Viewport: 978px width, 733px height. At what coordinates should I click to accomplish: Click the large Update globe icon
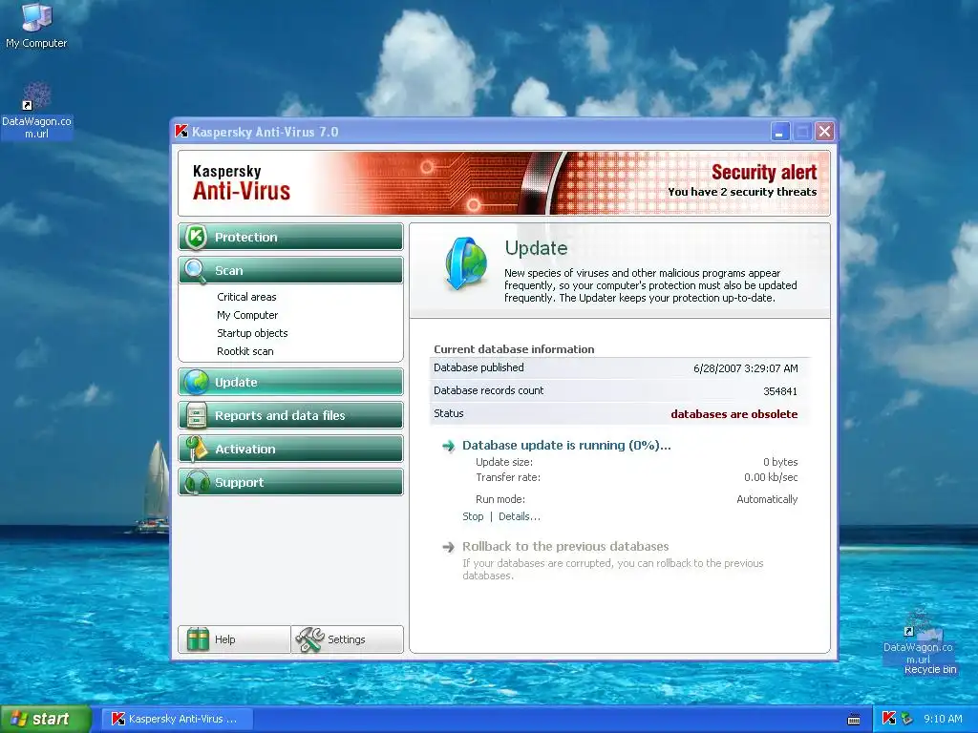466,263
